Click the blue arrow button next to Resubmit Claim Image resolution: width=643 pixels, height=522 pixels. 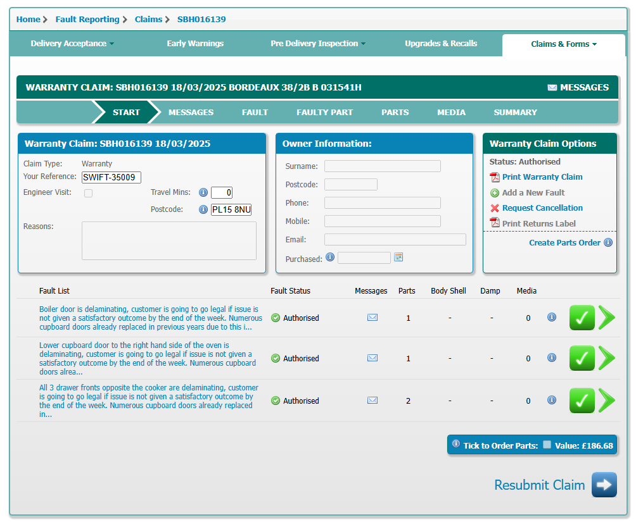604,485
